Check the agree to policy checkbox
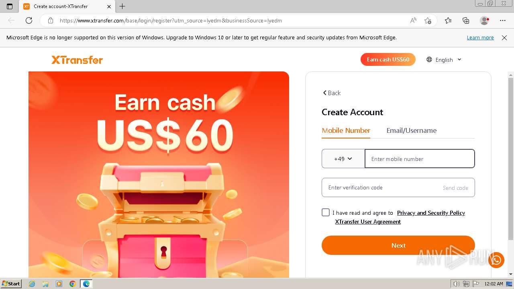This screenshot has height=289, width=514. click(x=326, y=212)
